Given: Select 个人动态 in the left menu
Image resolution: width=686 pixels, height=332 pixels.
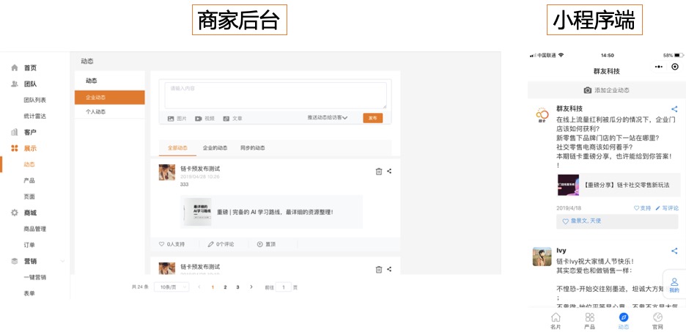Looking at the screenshot, I should point(95,112).
